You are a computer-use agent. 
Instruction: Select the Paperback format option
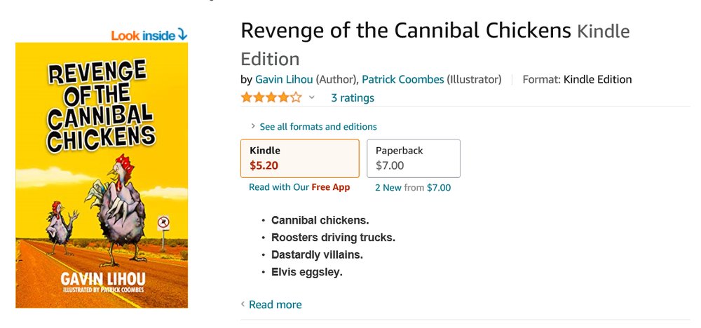(414, 158)
